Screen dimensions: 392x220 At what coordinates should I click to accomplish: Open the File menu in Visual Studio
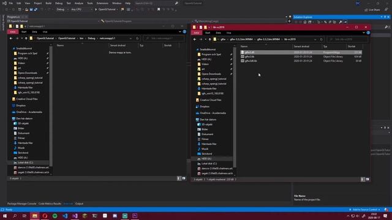(11, 3)
